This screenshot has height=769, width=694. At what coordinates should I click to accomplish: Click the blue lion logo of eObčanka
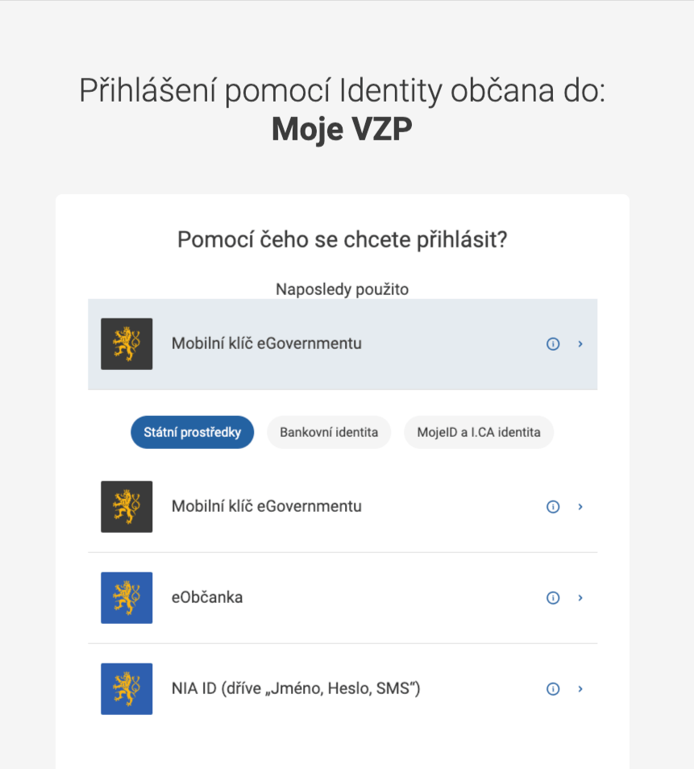point(127,598)
